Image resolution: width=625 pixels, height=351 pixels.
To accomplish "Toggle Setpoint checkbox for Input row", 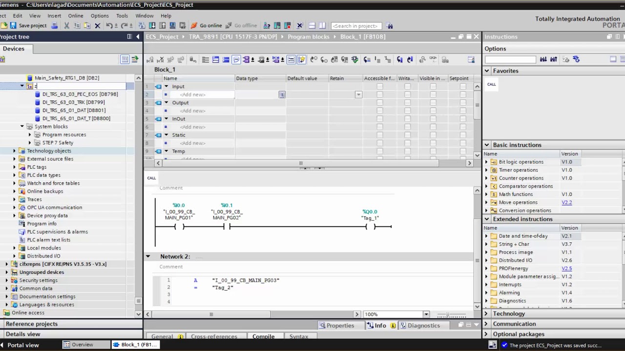I will pos(462,86).
